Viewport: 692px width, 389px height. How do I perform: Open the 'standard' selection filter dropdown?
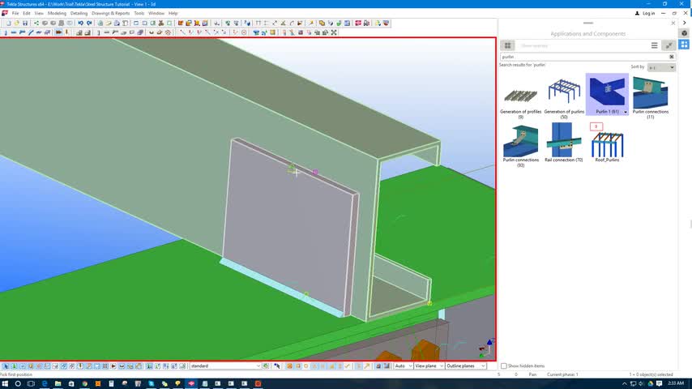(x=225, y=365)
